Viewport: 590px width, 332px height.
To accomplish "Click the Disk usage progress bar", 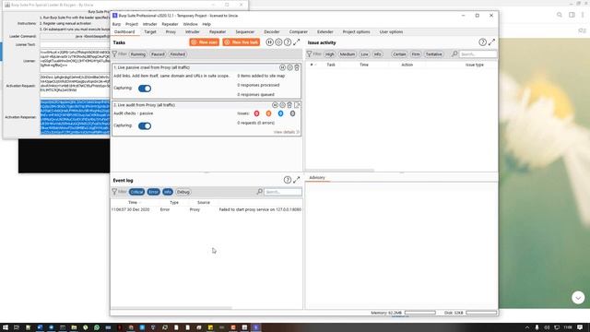I will (481, 313).
